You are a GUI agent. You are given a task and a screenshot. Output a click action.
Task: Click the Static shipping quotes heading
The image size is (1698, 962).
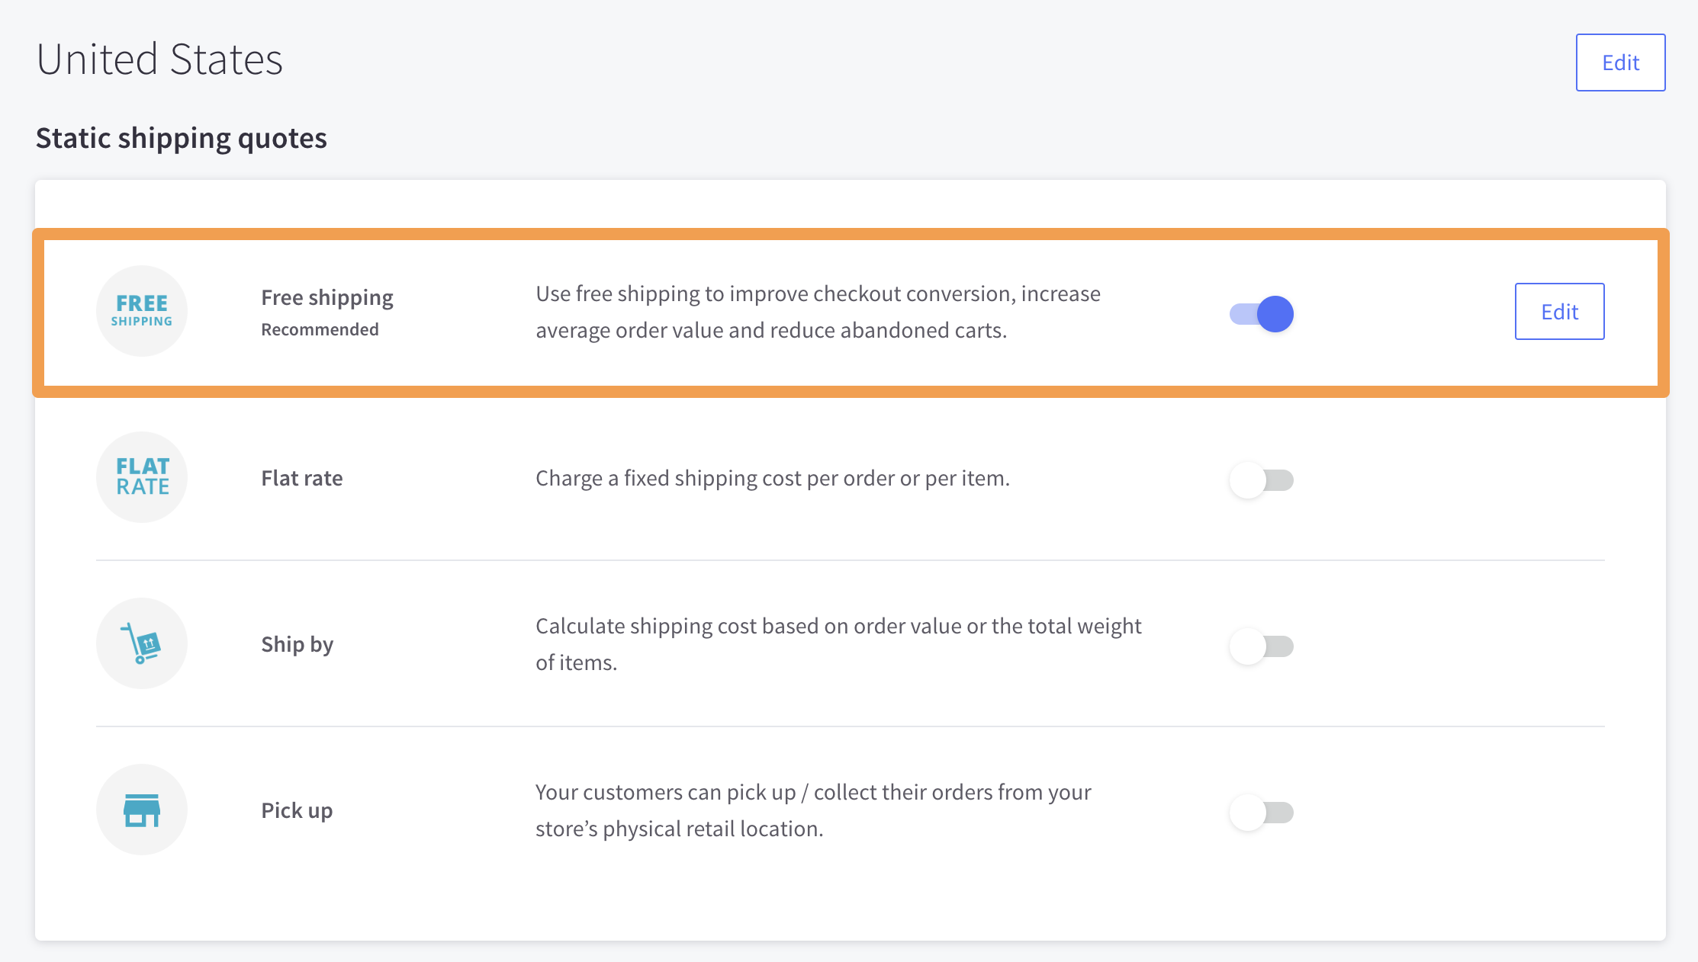tap(182, 138)
